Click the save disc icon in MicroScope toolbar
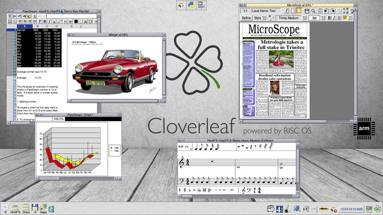383x215 pixels. [306, 11]
